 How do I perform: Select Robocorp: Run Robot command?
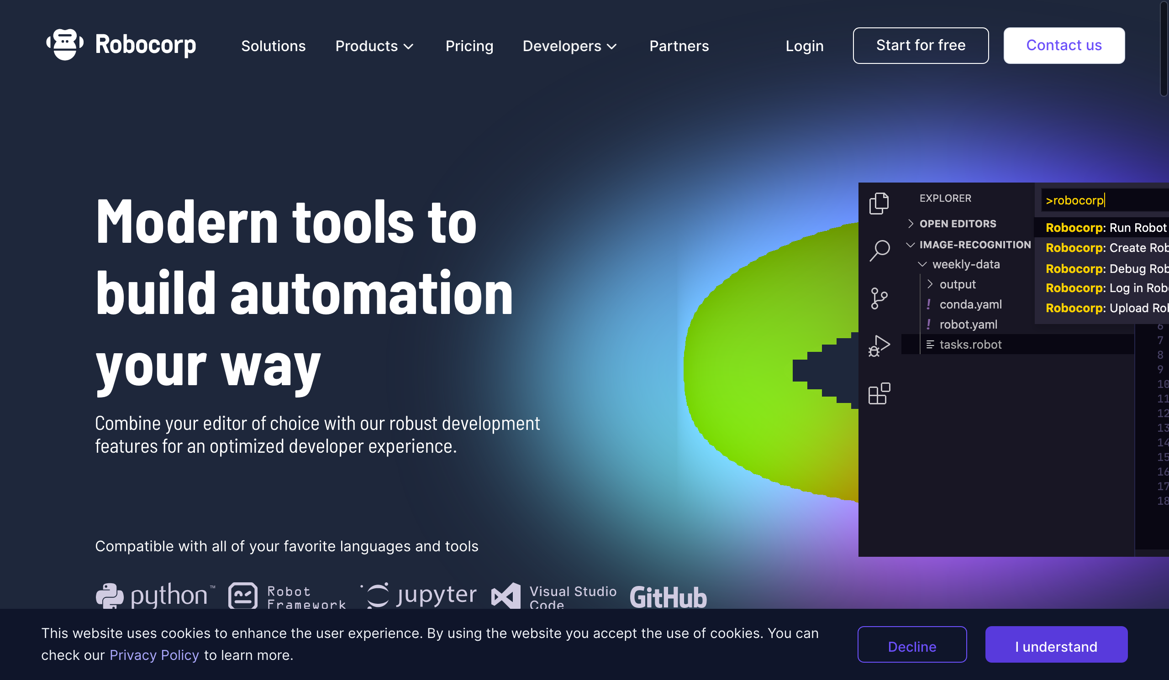1102,227
